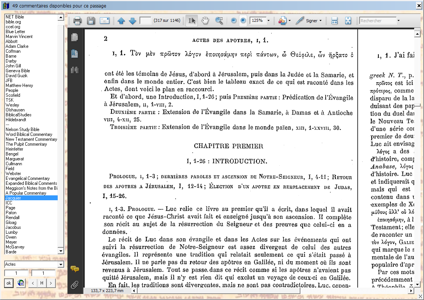Click the page number input field

(x=145, y=21)
